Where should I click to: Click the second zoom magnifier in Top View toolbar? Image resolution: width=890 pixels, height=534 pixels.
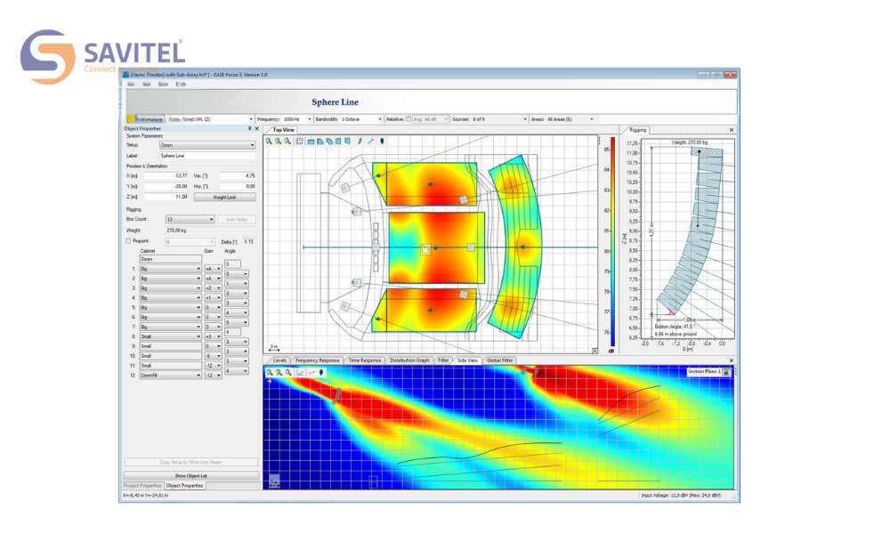click(278, 142)
